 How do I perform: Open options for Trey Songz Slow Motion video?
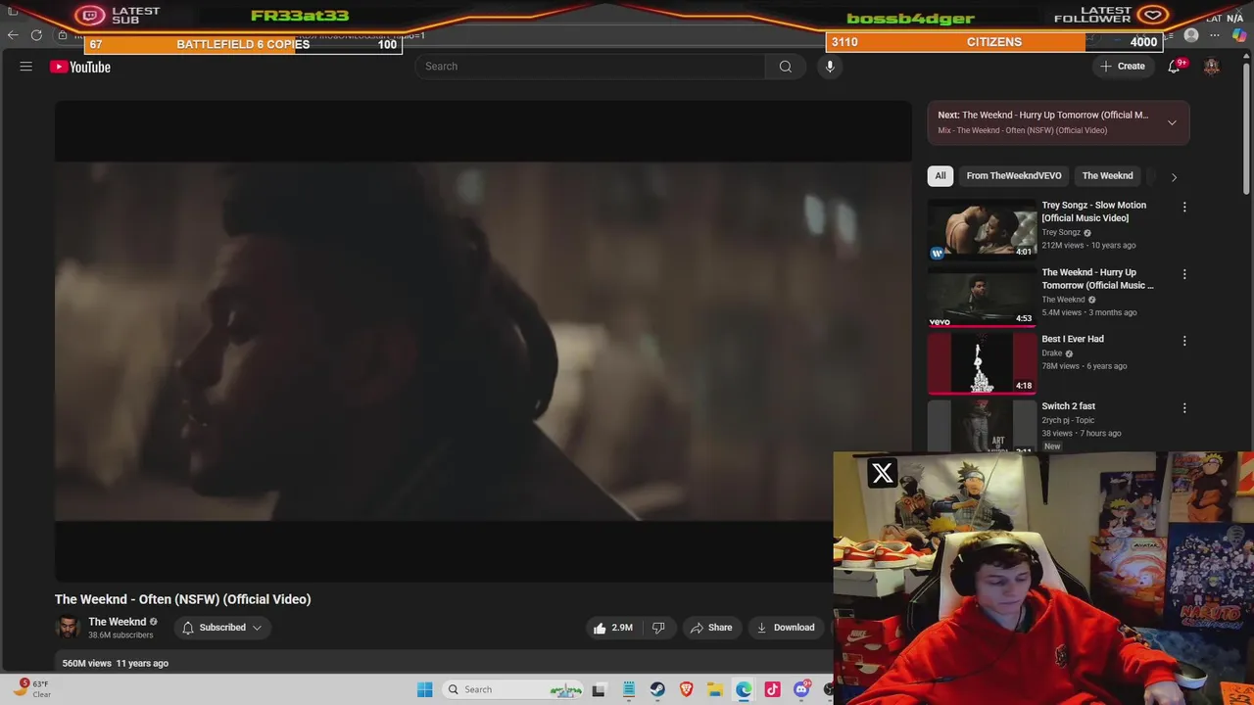coord(1184,207)
